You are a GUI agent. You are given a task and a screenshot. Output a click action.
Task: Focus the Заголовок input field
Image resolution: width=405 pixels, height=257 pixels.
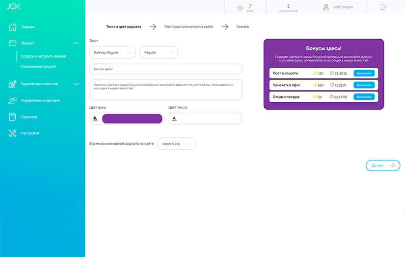tap(166, 69)
